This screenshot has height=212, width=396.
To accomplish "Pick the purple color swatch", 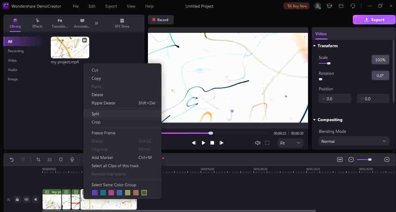I will point(95,193).
